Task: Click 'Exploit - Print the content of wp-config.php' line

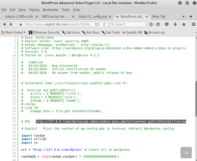Action: pos(98,129)
